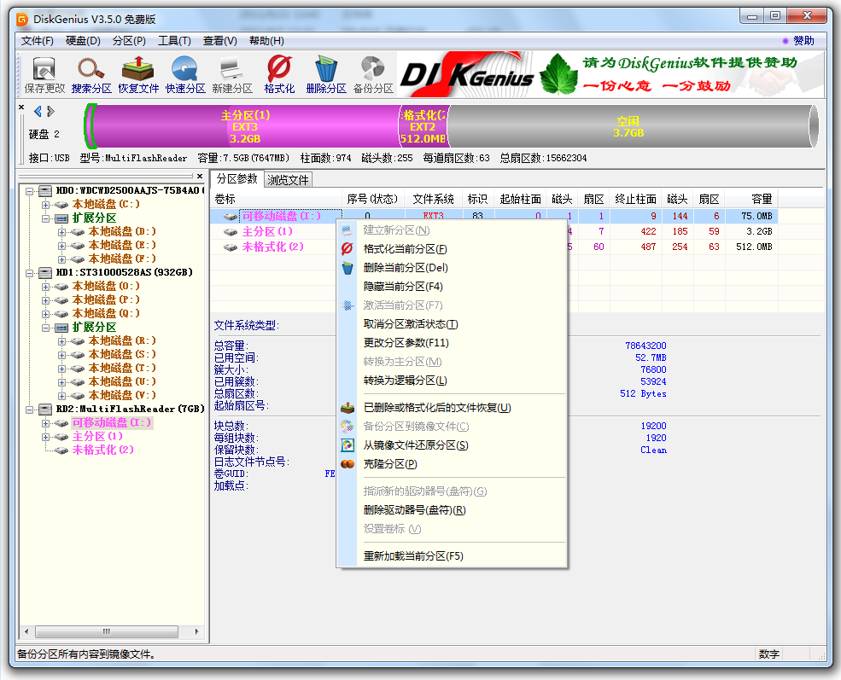Select 未格式化(2) in the disk tree
Screen dimensions: 841x680
coord(103,450)
